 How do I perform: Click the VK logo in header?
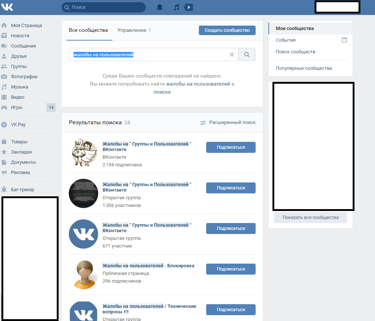click(x=7, y=7)
